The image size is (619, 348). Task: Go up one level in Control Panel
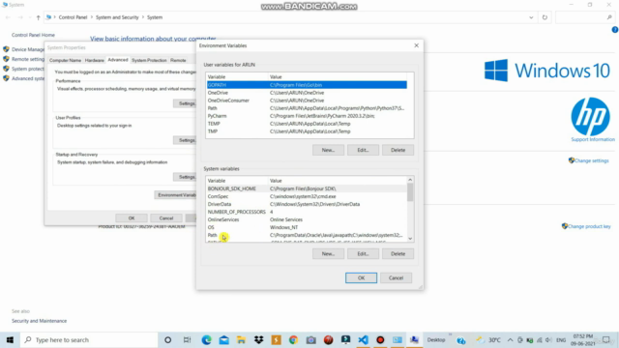click(x=39, y=17)
